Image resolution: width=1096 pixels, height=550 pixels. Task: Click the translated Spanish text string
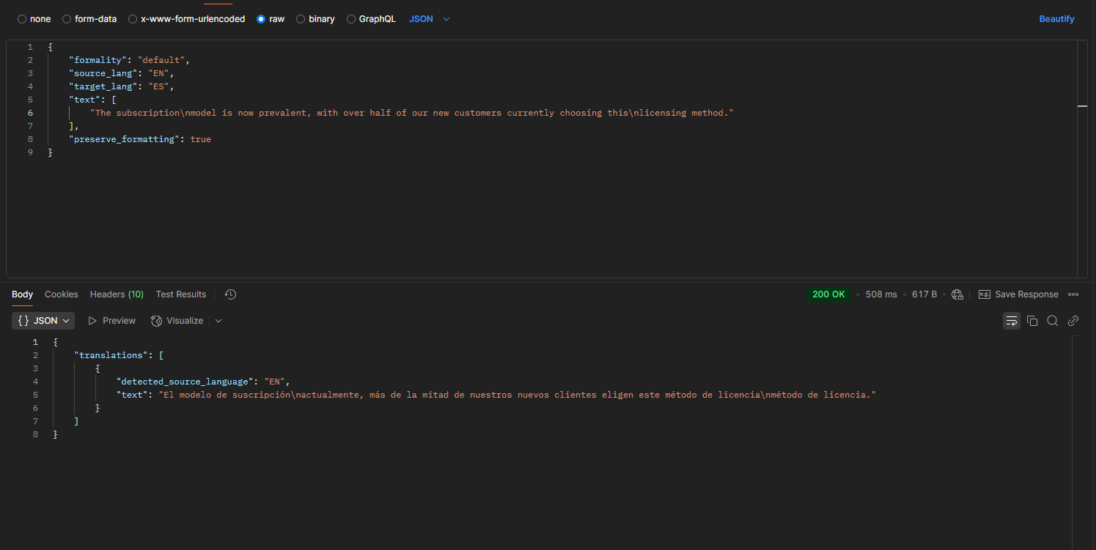tap(517, 395)
